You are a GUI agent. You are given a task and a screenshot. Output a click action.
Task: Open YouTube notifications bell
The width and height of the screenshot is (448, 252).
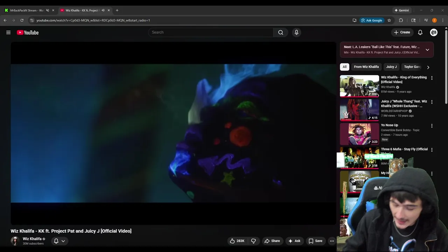click(420, 33)
